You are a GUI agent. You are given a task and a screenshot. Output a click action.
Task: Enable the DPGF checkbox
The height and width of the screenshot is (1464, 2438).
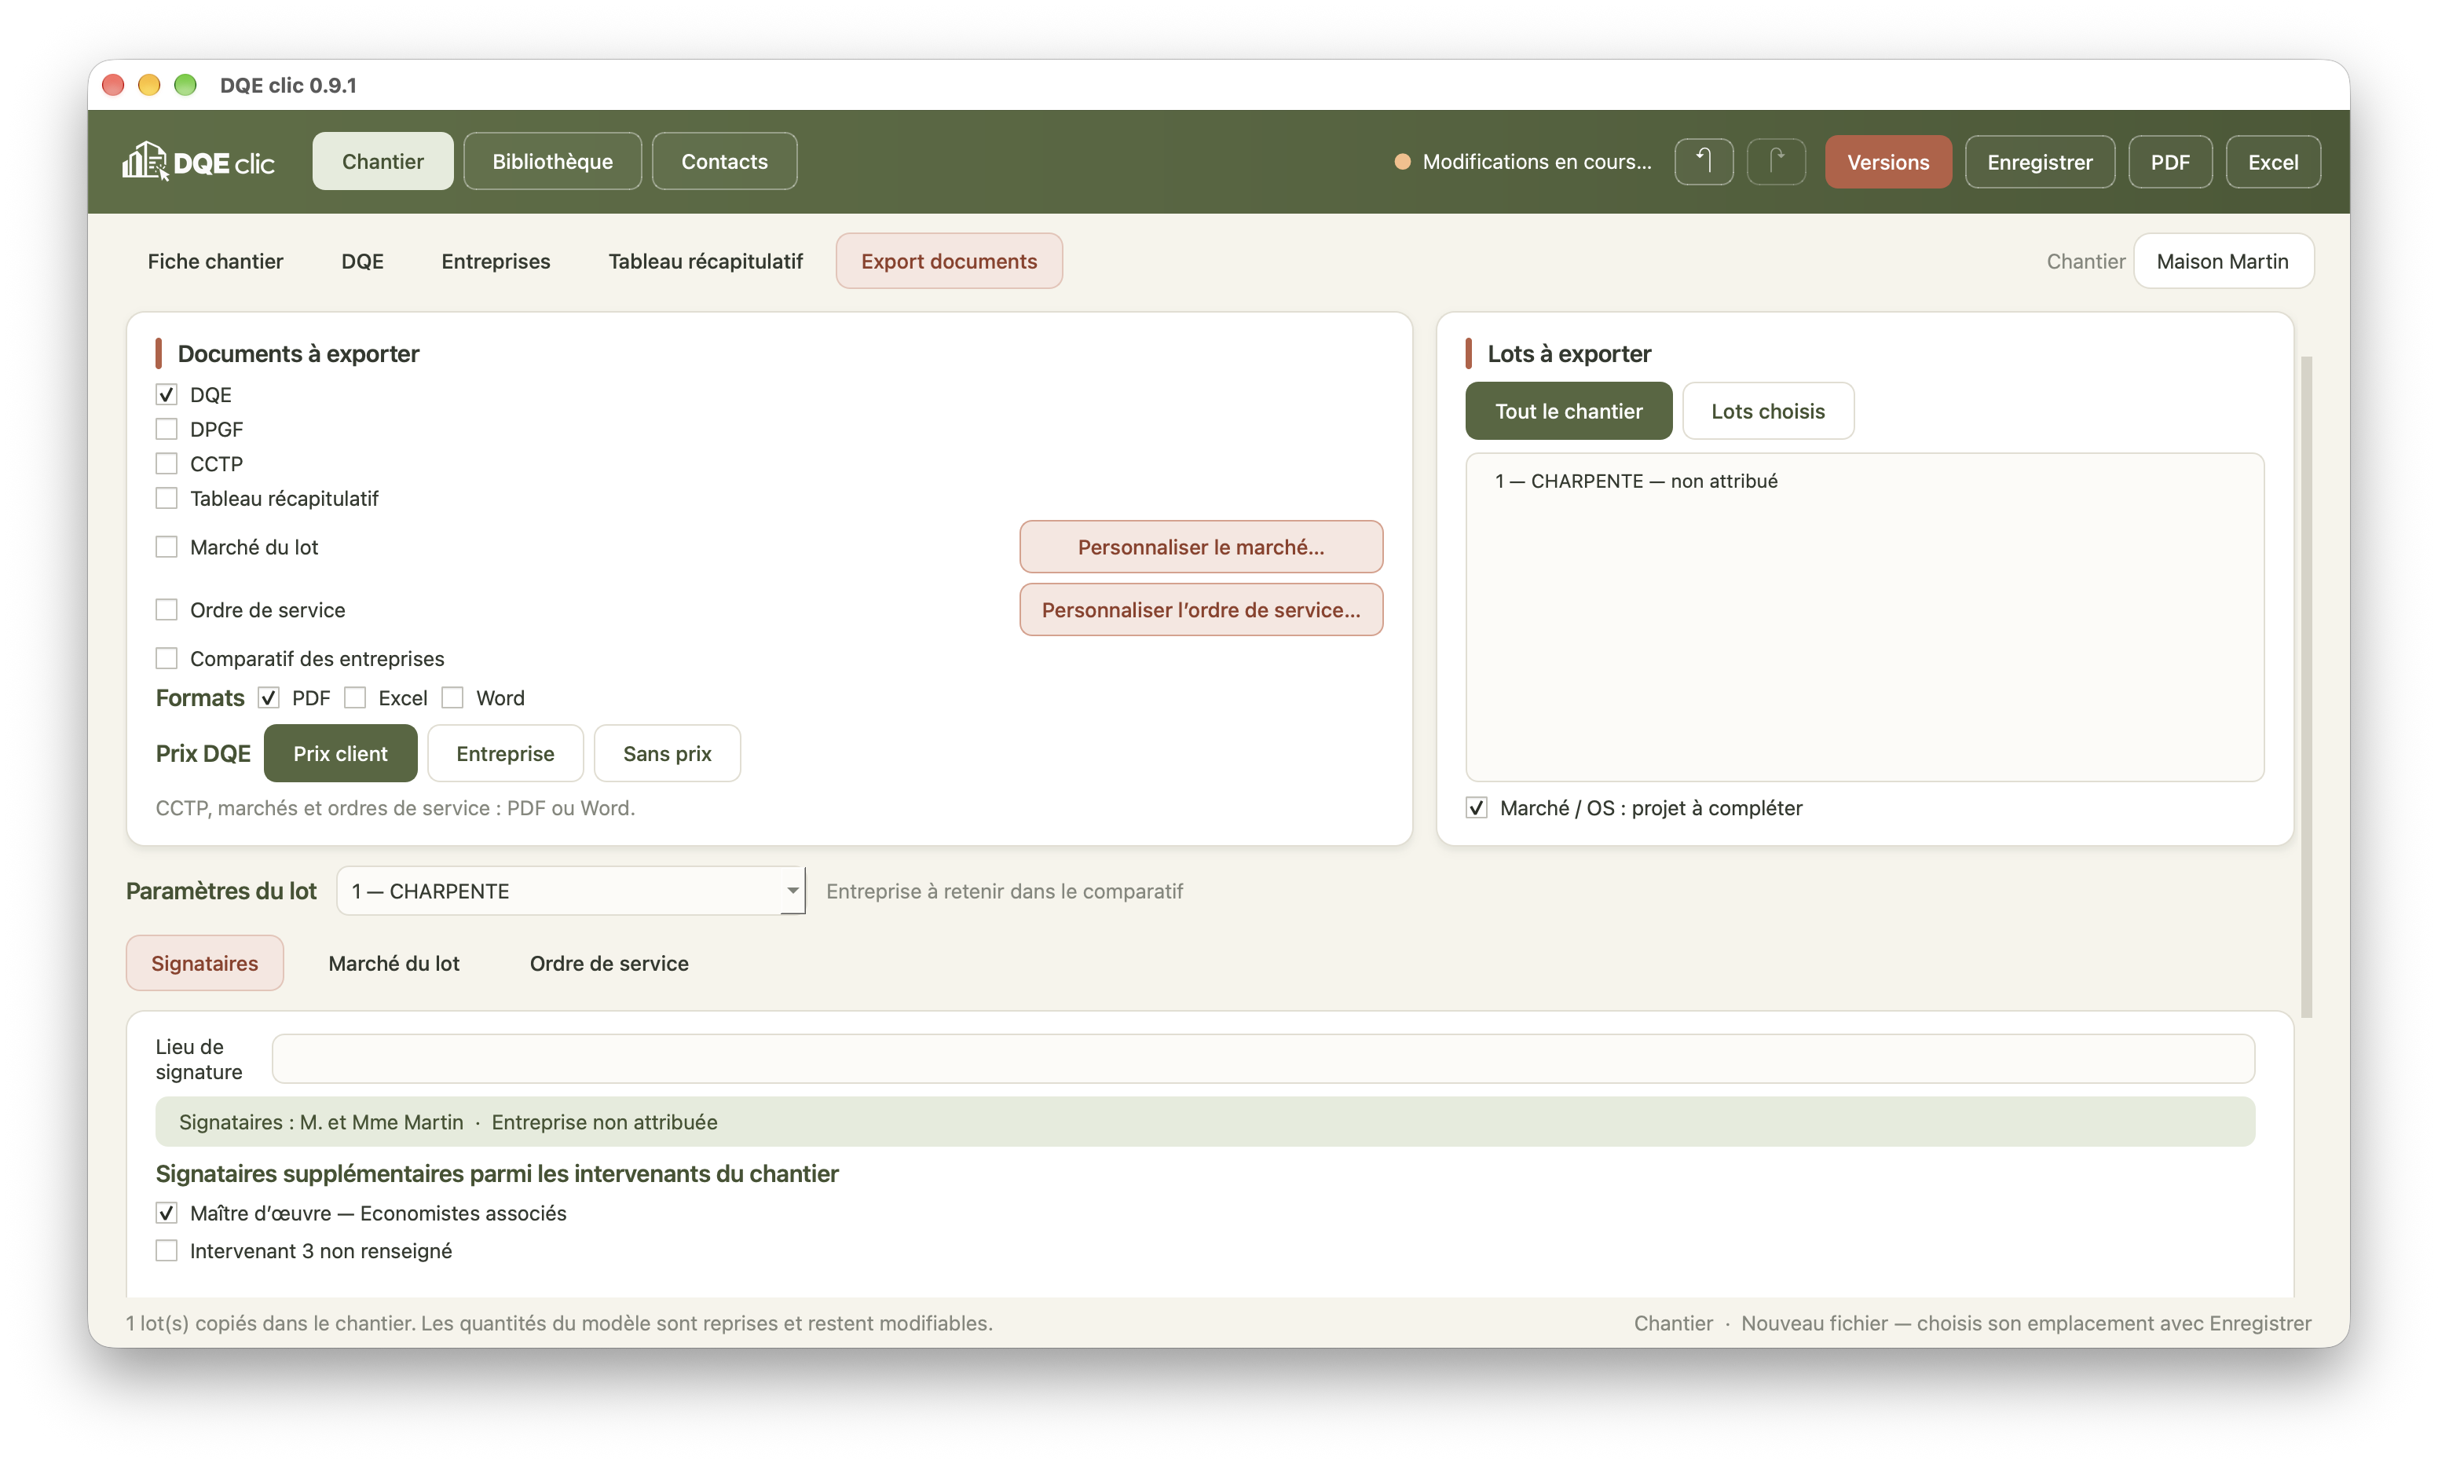pos(166,429)
